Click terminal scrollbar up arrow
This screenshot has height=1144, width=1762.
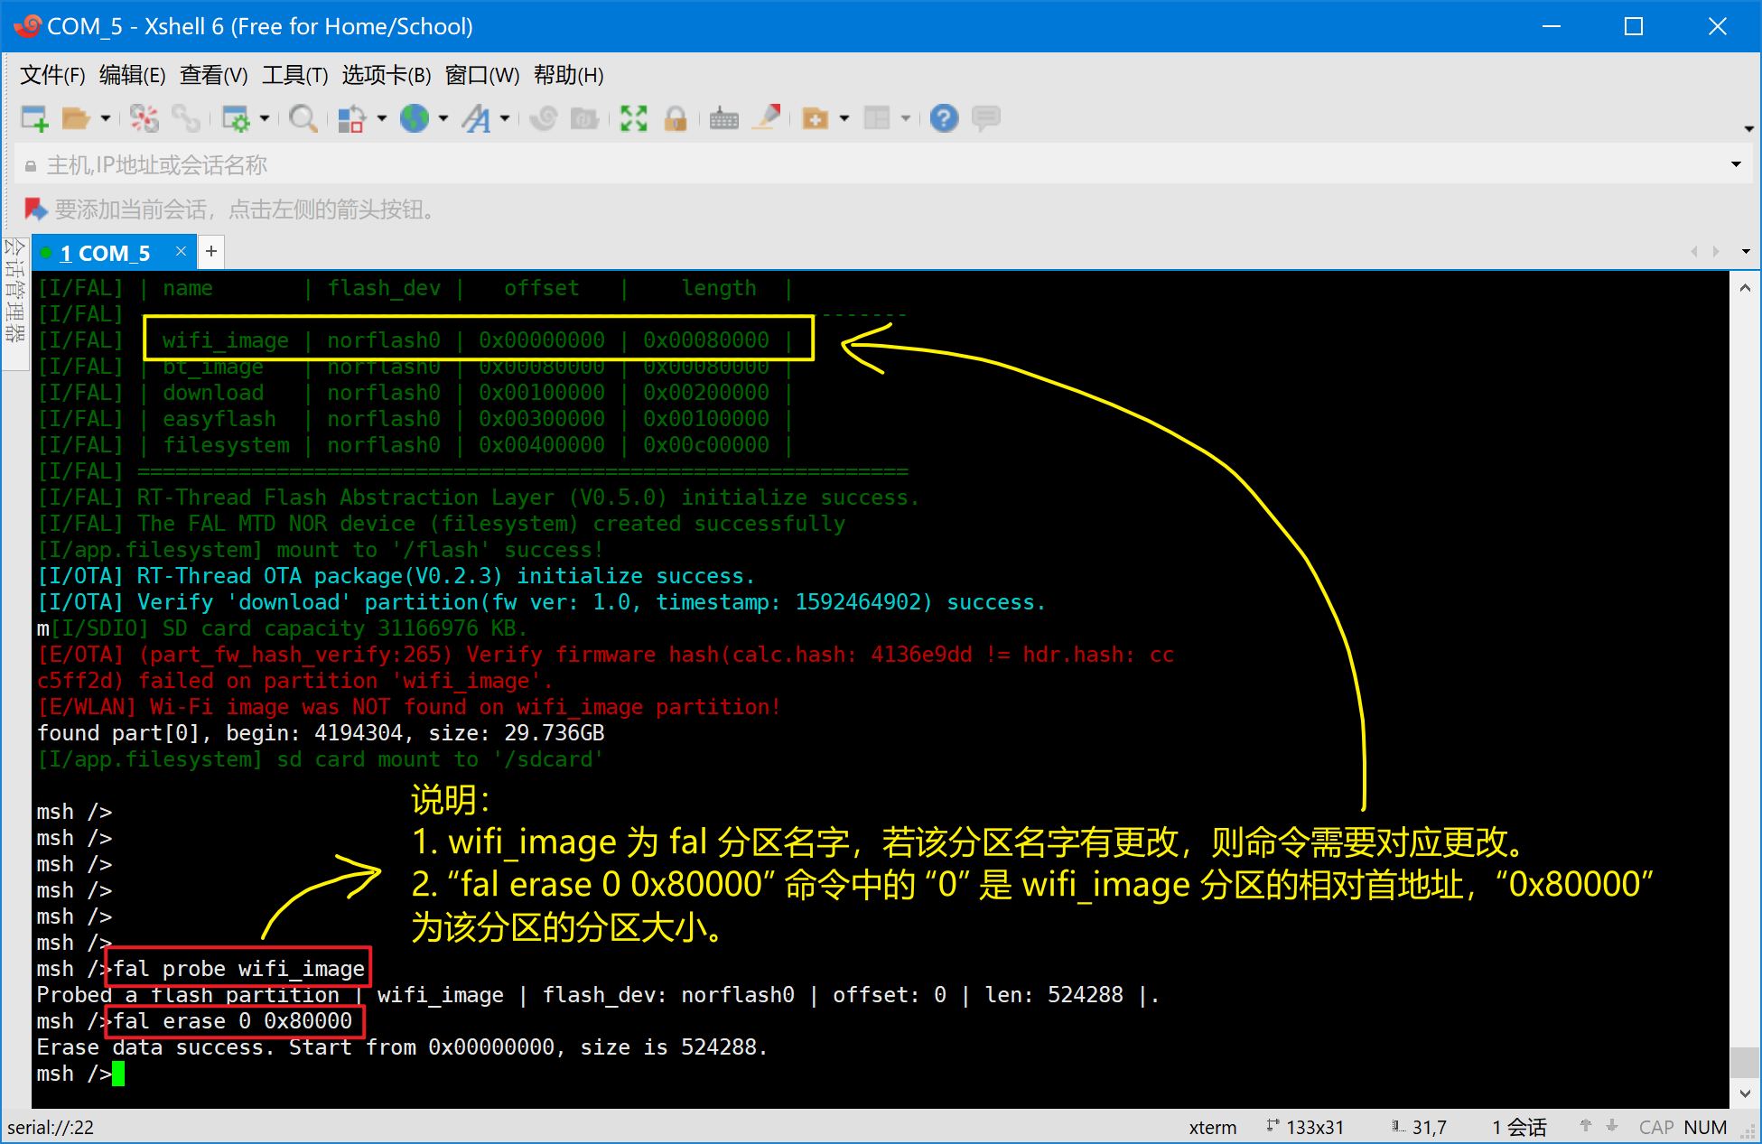coord(1745,288)
